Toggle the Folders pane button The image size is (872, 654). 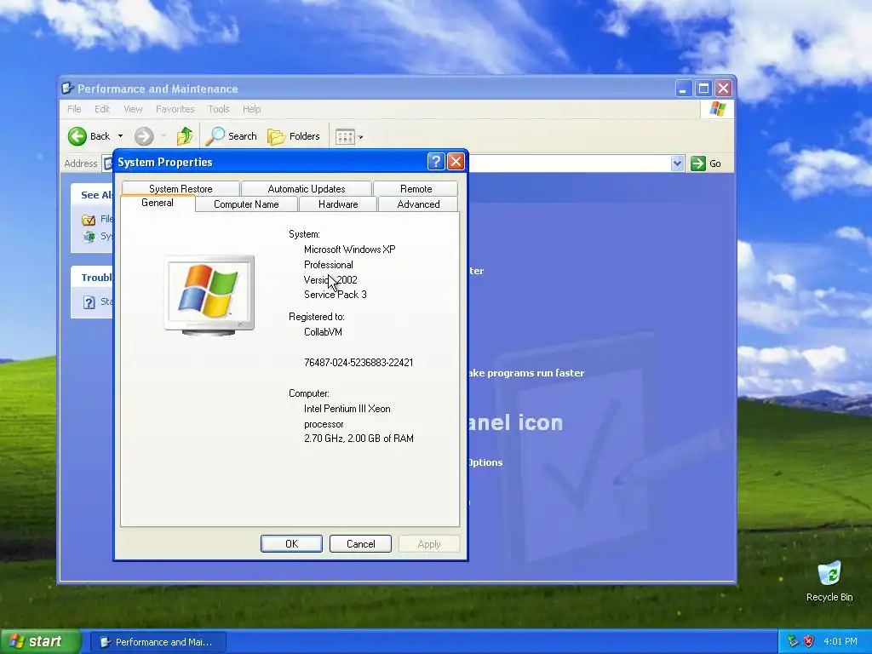coord(294,136)
